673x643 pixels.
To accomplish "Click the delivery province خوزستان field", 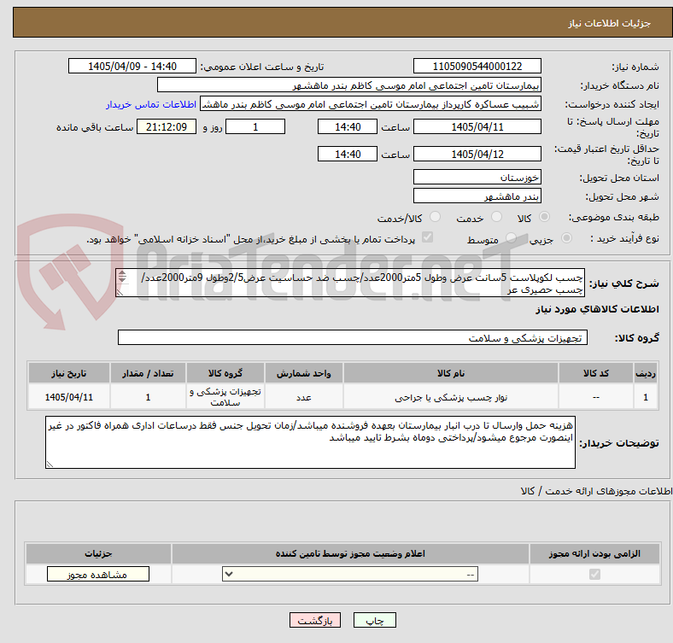I will tap(477, 178).
